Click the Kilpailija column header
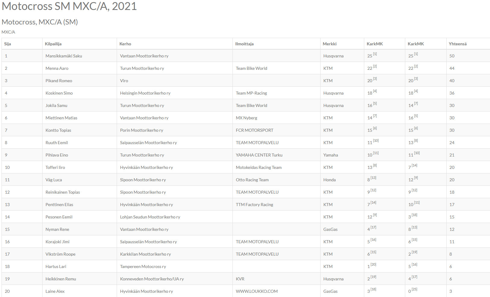The width and height of the screenshot is (490, 297). coord(53,44)
